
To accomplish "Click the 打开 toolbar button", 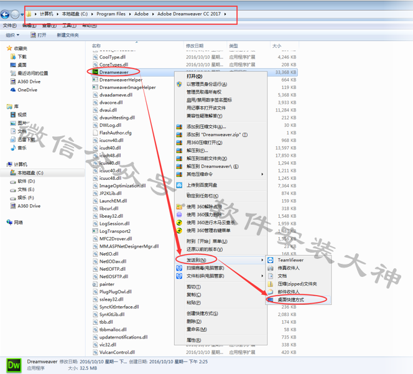I will pos(39,35).
